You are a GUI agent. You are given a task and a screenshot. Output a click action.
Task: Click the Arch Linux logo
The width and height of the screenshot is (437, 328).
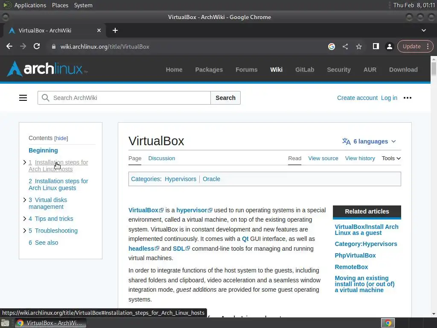pyautogui.click(x=47, y=69)
